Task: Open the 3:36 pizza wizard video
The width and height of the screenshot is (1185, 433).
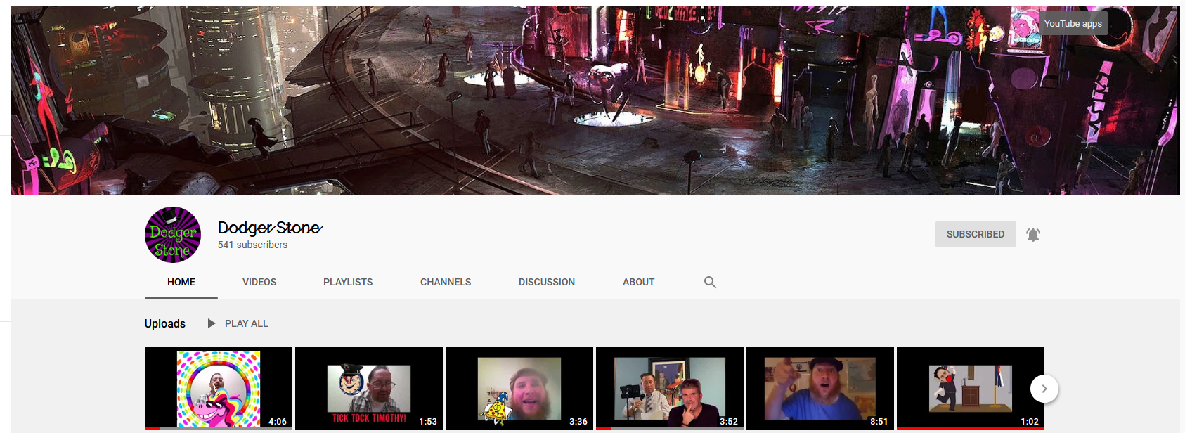Action: [519, 389]
